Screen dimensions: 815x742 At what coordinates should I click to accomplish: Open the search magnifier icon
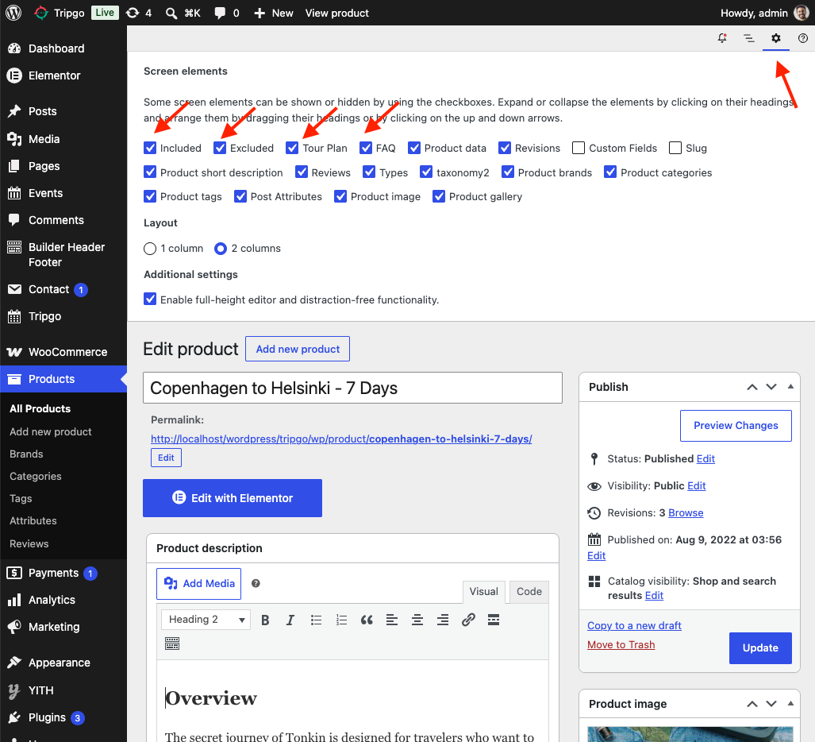(x=171, y=13)
